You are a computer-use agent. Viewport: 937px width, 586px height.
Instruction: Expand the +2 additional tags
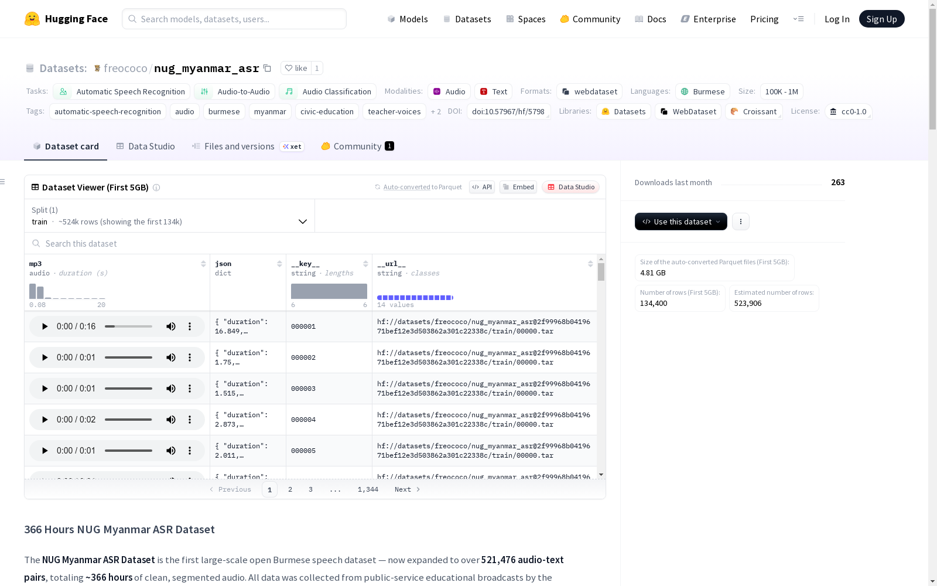(x=436, y=111)
